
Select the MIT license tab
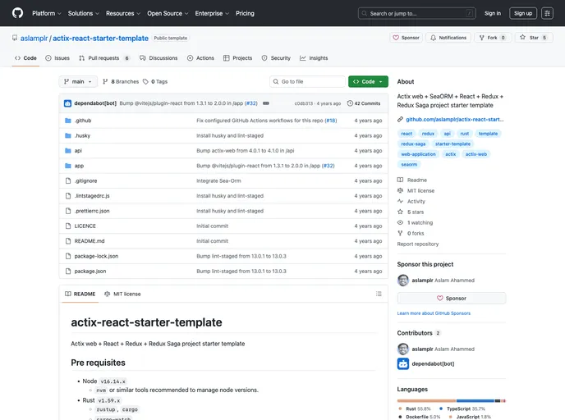122,294
